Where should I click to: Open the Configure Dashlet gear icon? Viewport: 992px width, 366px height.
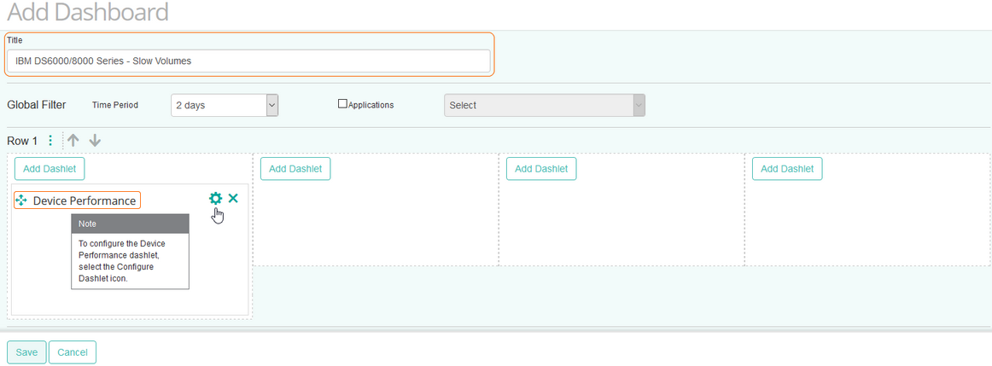click(216, 199)
